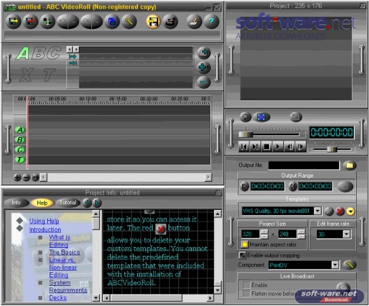Click the green plus button in clip panel
Screen dimensions: 369x306
click(204, 67)
